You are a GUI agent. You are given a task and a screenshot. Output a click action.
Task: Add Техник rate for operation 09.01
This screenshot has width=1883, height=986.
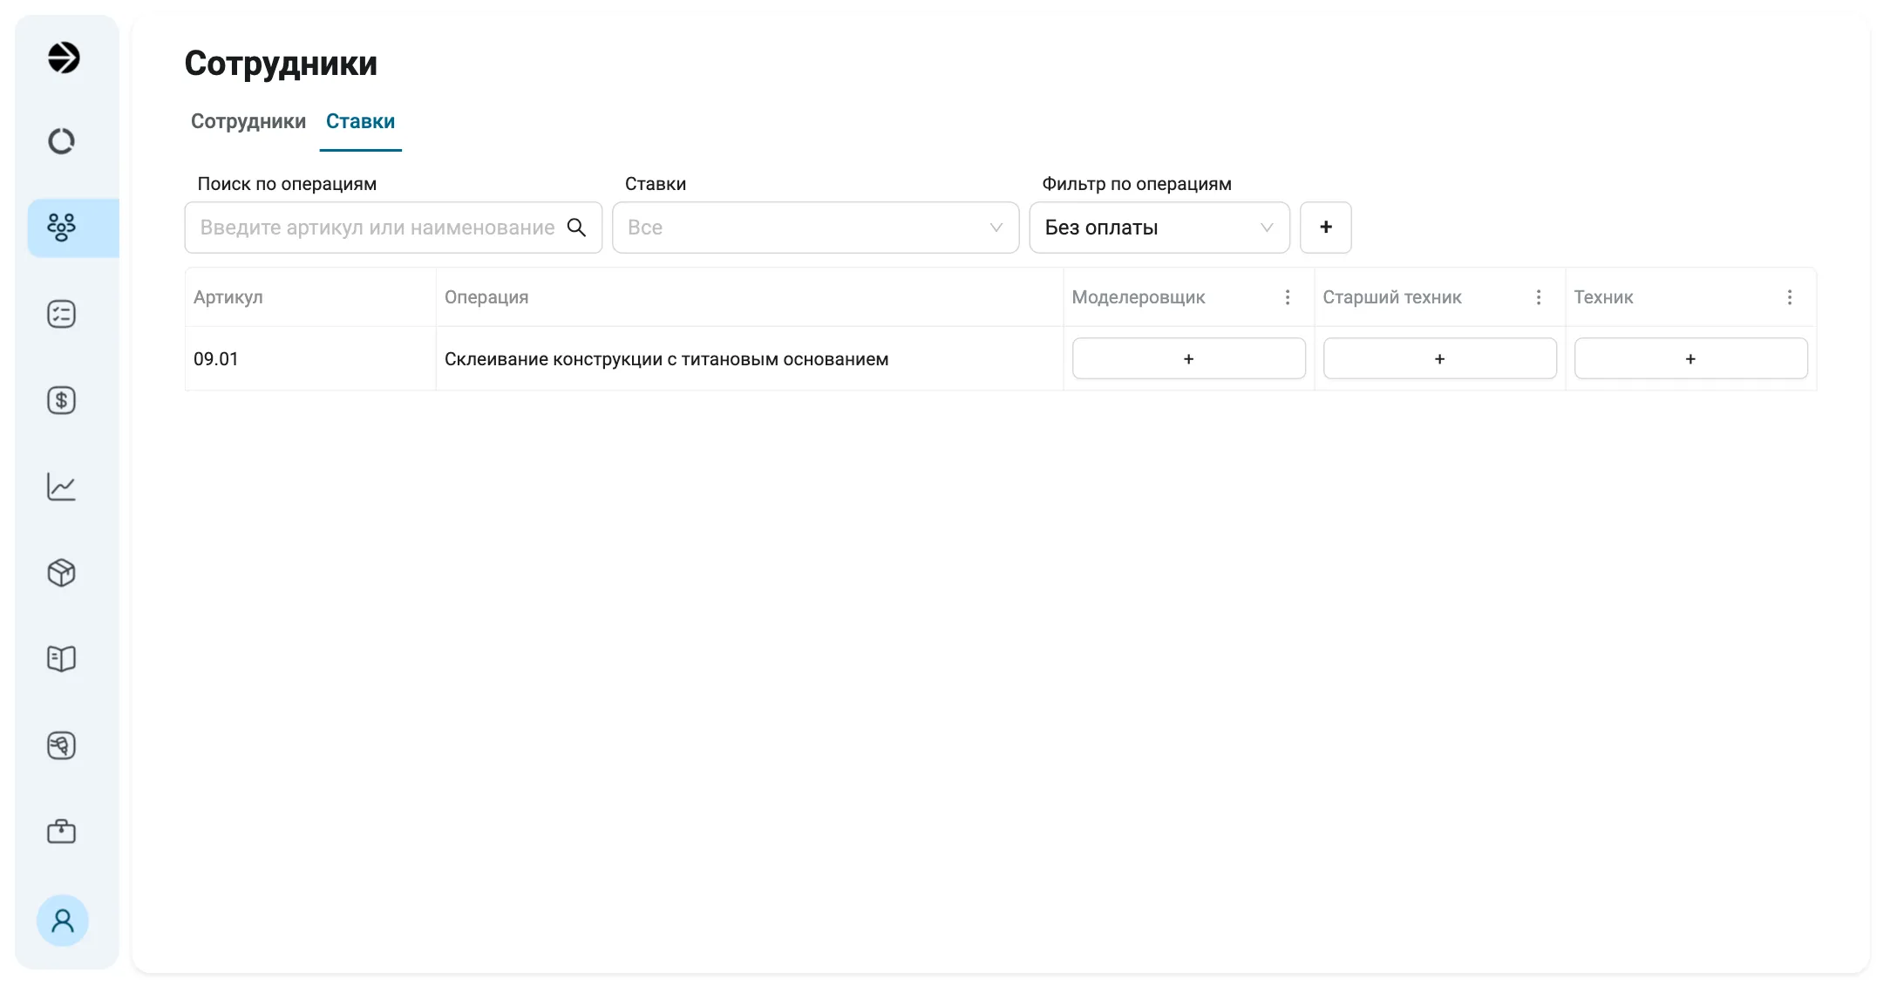[1691, 358]
